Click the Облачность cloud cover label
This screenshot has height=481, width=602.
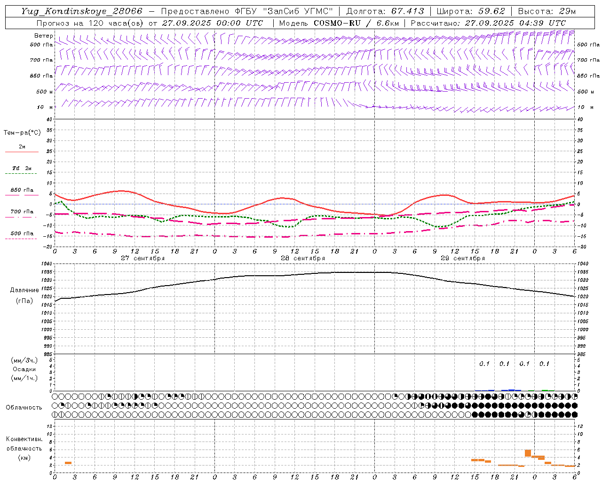tap(24, 408)
